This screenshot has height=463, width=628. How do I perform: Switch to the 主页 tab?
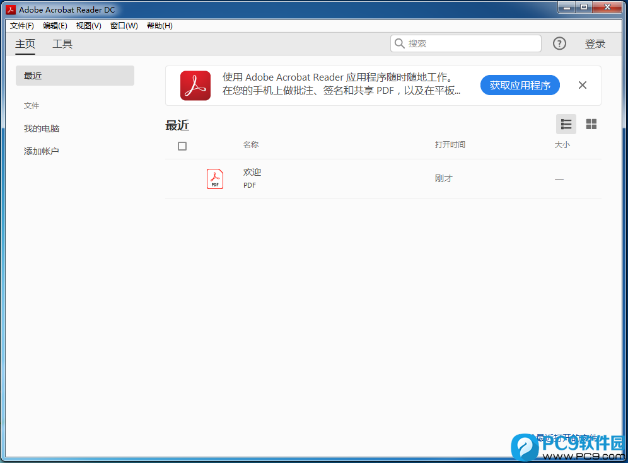[25, 43]
